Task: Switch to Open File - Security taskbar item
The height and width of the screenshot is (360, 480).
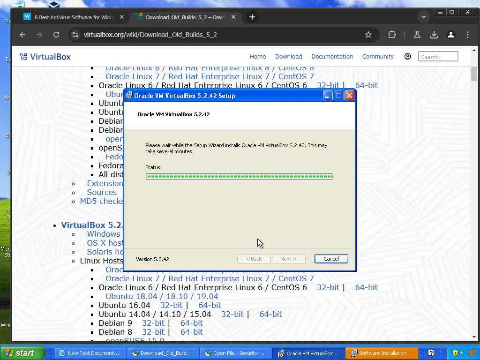Action: [x=236, y=353]
